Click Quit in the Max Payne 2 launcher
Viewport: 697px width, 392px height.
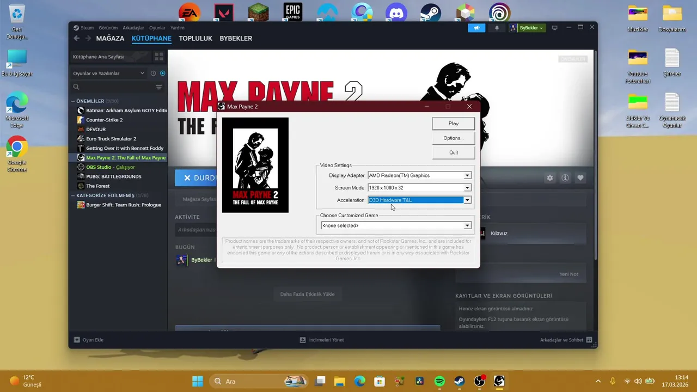coord(453,152)
